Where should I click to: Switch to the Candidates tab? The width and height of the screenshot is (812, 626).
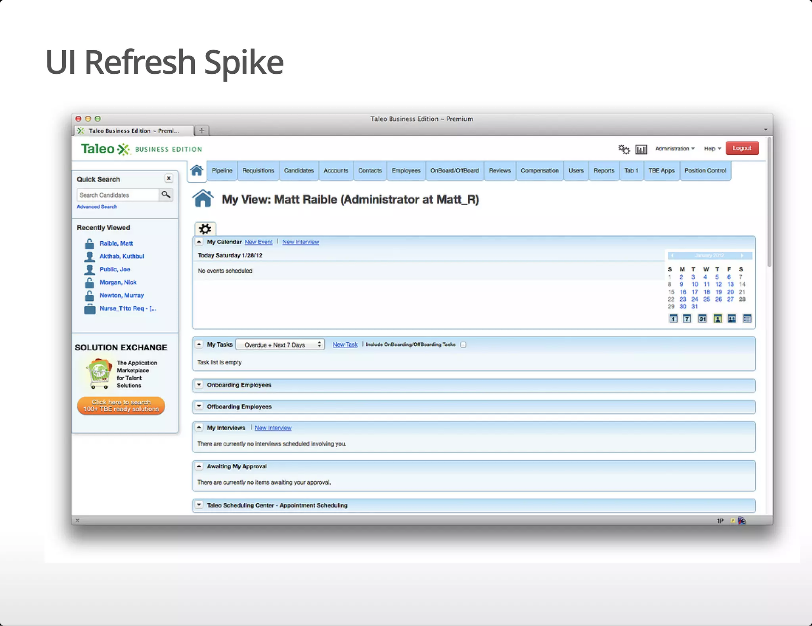[299, 171]
